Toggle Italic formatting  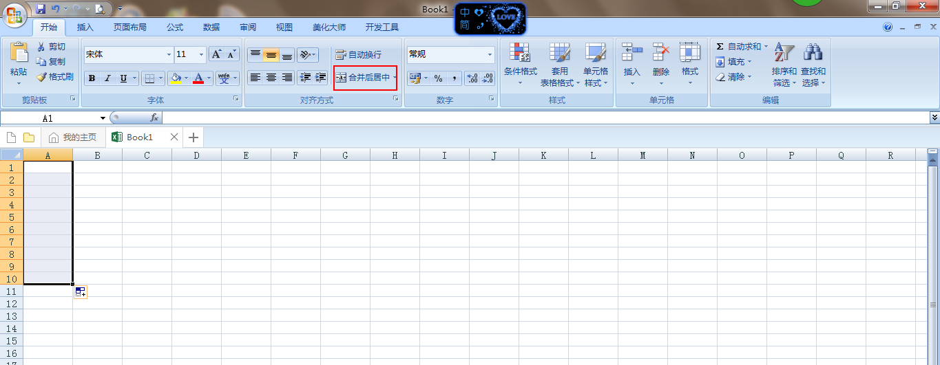pyautogui.click(x=107, y=78)
